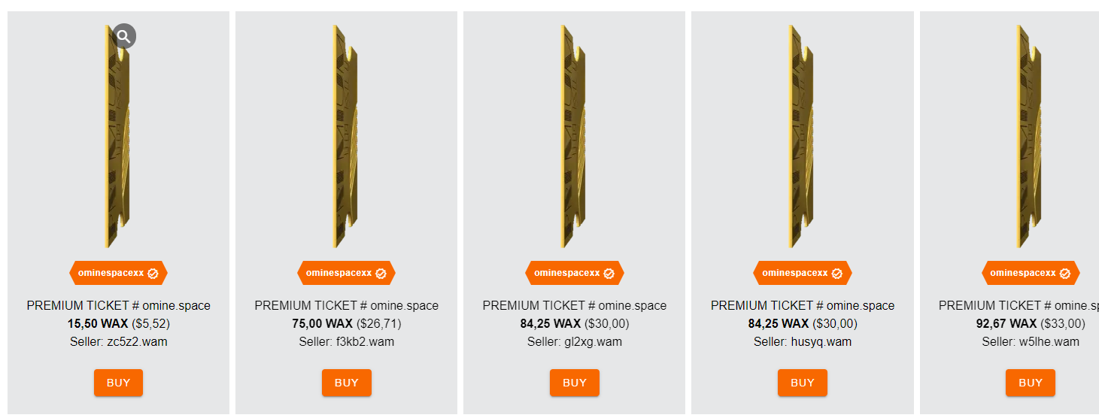Click the verified checkmark on gl2xg.wam listing badge
The width and height of the screenshot is (1099, 418).
609,274
